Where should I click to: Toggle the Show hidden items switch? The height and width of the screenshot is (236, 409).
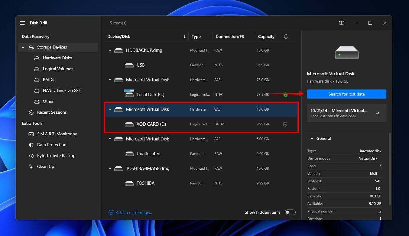[290, 212]
